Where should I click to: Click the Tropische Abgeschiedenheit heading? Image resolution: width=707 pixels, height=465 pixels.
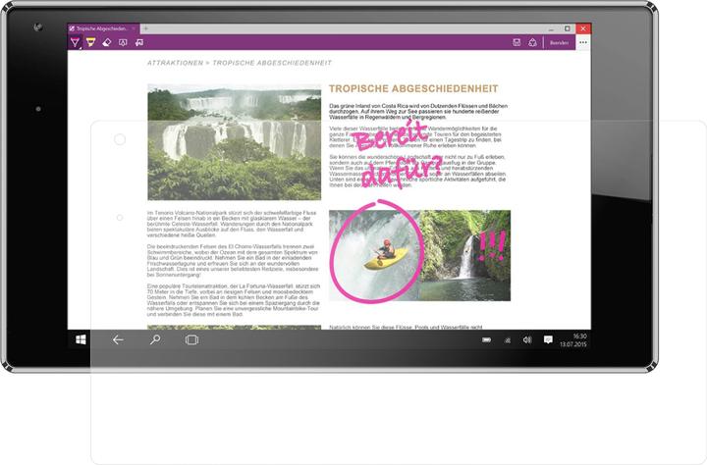tap(413, 88)
